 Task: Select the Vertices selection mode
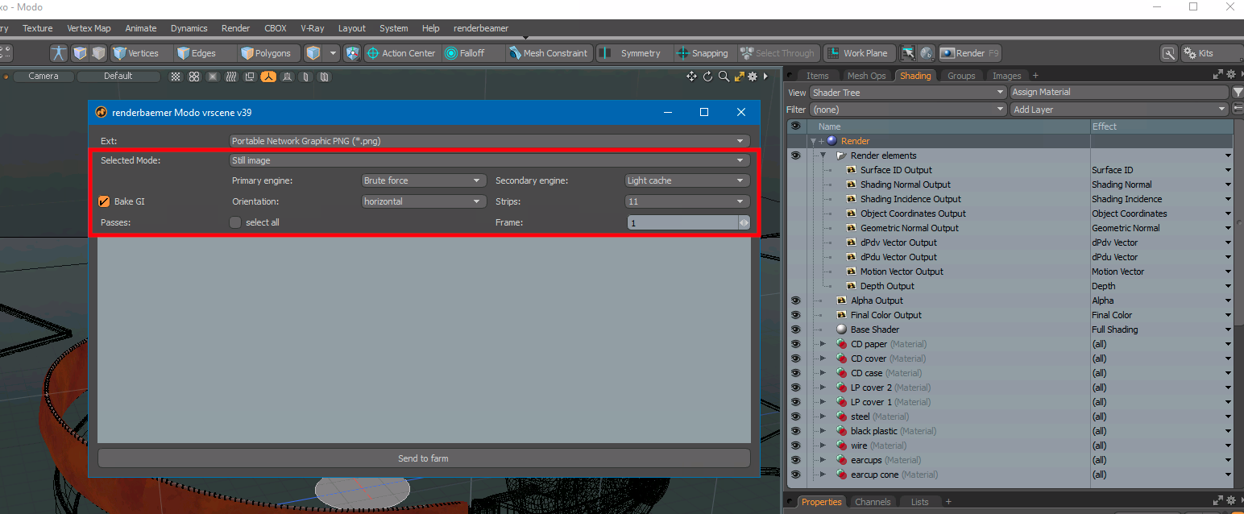point(141,53)
